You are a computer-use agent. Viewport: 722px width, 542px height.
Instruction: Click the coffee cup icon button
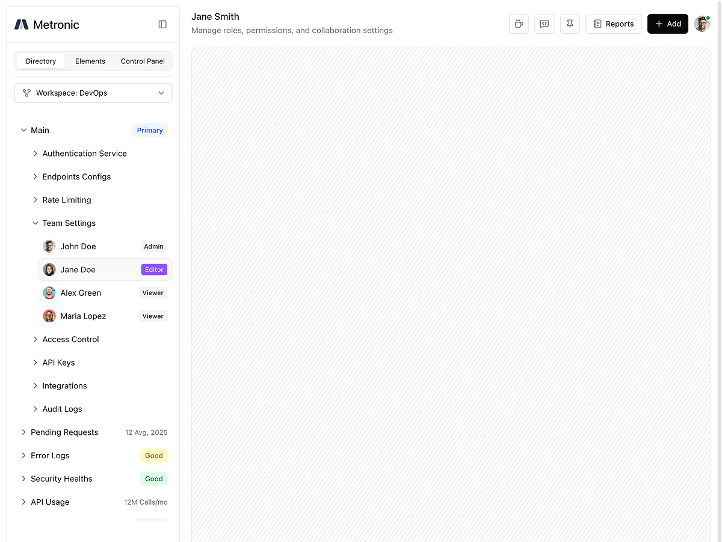(519, 24)
